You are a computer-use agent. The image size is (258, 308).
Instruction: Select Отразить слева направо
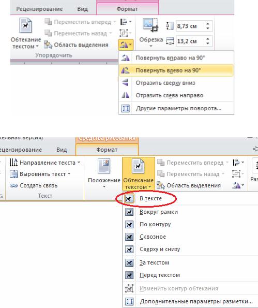pyautogui.click(x=176, y=95)
